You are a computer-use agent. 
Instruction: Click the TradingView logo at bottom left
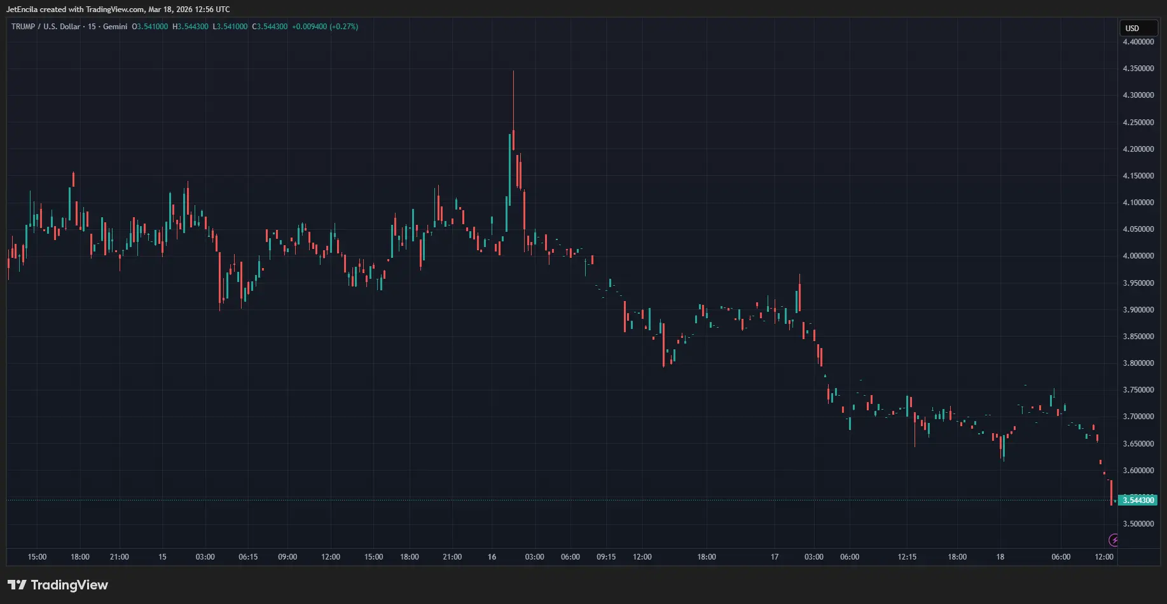click(58, 585)
